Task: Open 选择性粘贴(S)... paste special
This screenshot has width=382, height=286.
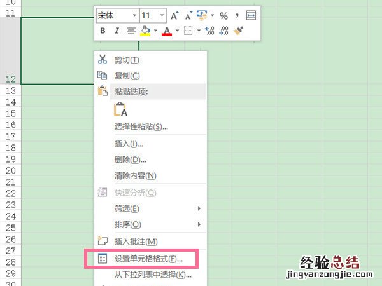Action: 150,126
